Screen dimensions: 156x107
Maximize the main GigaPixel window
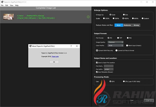tap(147, 2)
